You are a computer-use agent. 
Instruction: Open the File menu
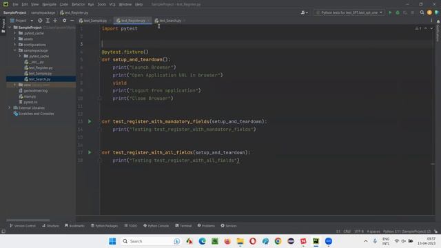[x=15, y=4]
